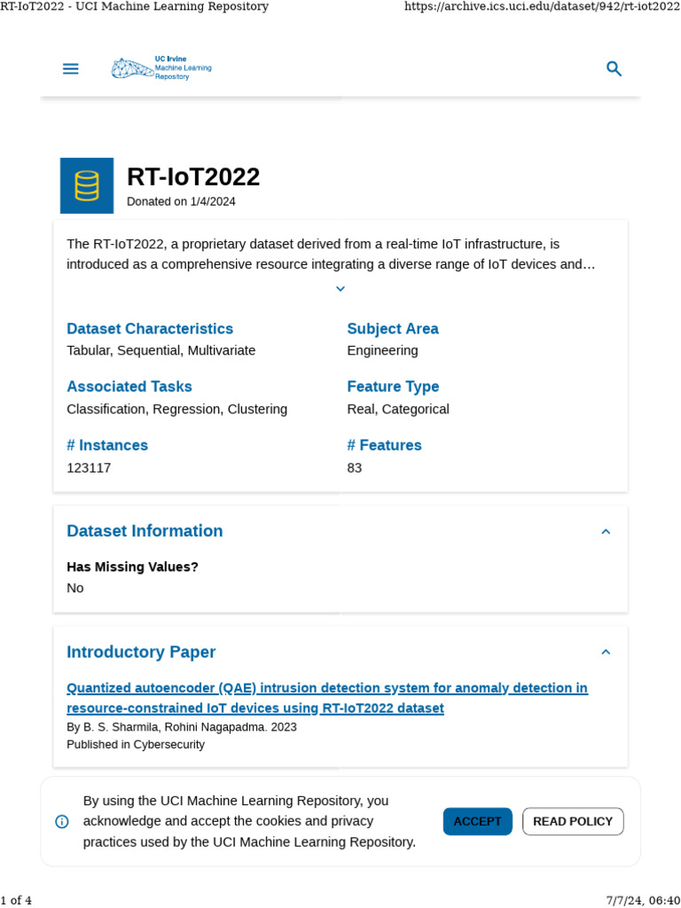The height and width of the screenshot is (908, 681).
Task: Click the info icon in cookie banner
Action: [x=62, y=821]
